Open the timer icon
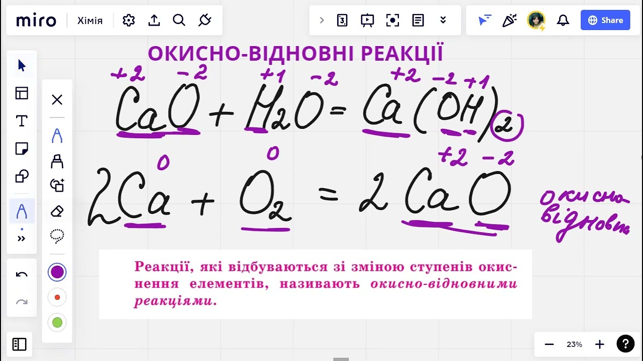This screenshot has height=361, width=643. [x=342, y=20]
